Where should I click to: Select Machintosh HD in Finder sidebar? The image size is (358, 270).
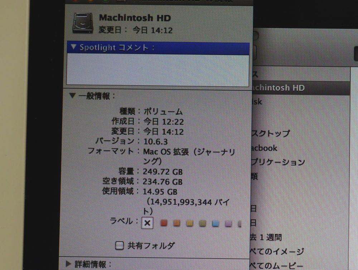(x=301, y=88)
